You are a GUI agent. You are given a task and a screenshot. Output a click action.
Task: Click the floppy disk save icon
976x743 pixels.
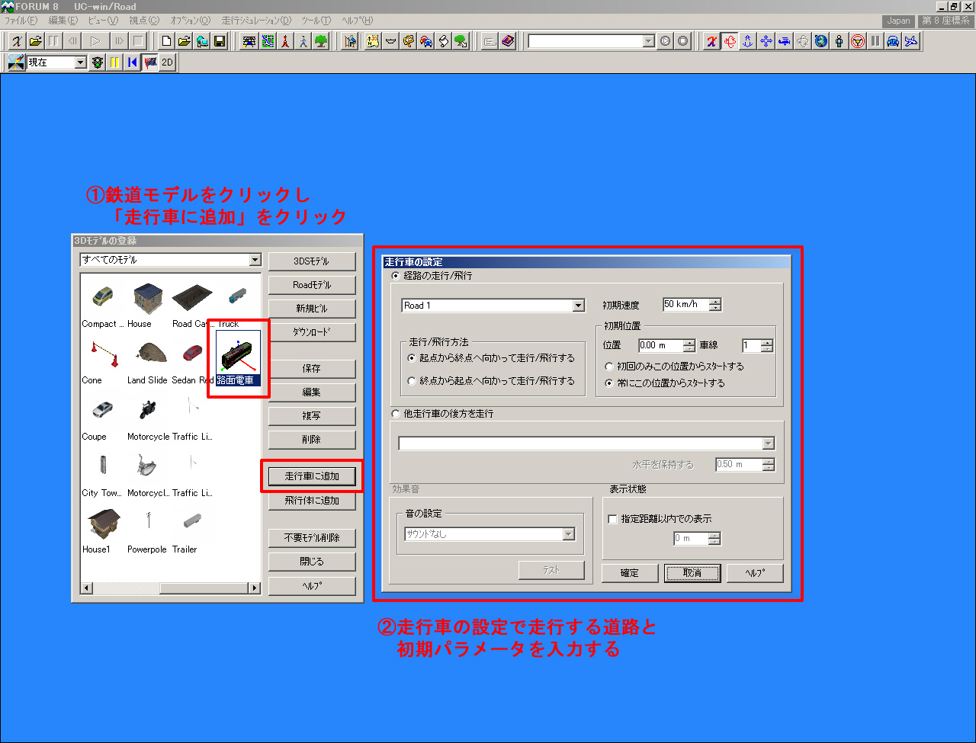(220, 41)
